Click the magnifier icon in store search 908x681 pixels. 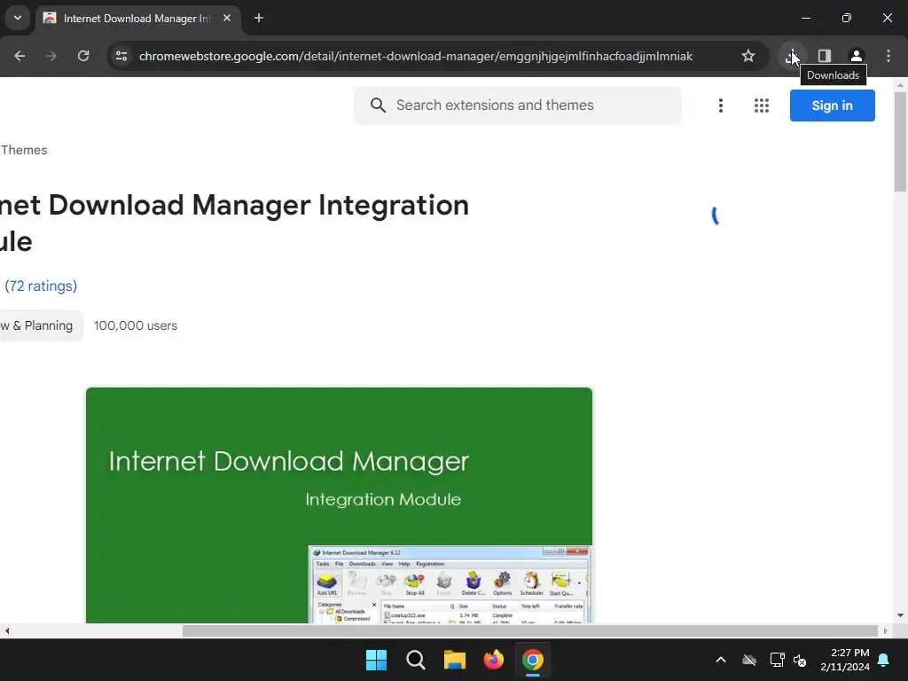(x=378, y=106)
